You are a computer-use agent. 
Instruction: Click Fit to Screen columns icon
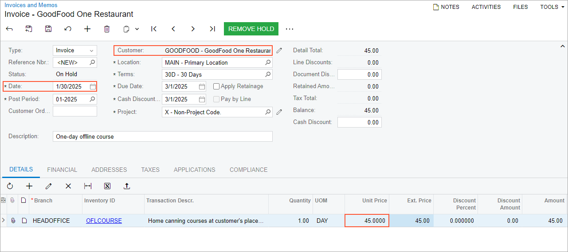click(88, 186)
